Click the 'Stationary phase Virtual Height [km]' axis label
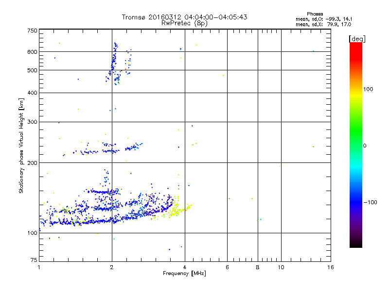The width and height of the screenshot is (389, 291). tap(21, 146)
